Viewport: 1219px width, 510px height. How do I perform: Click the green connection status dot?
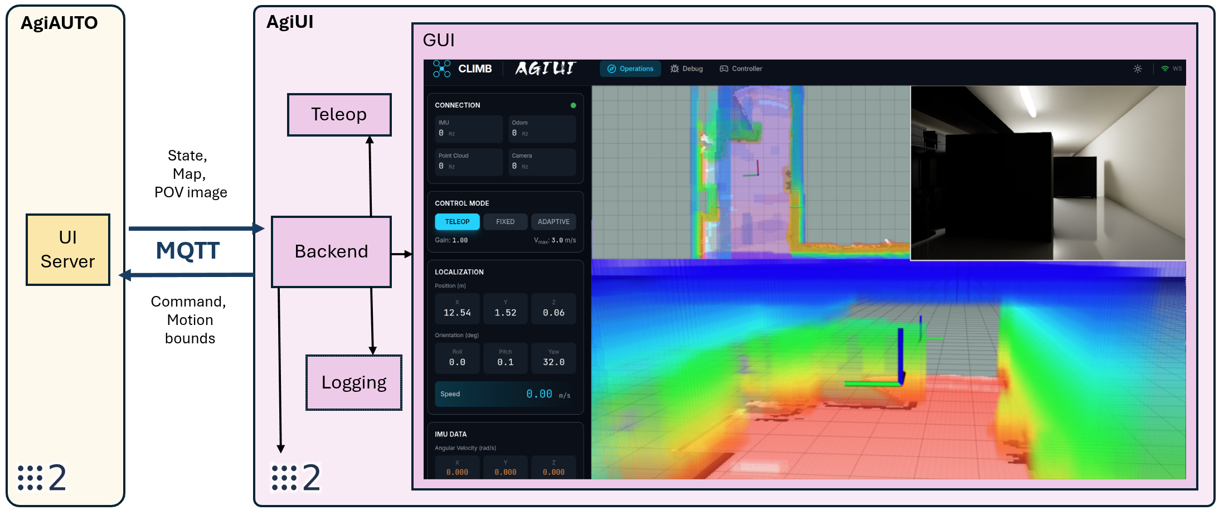click(574, 105)
